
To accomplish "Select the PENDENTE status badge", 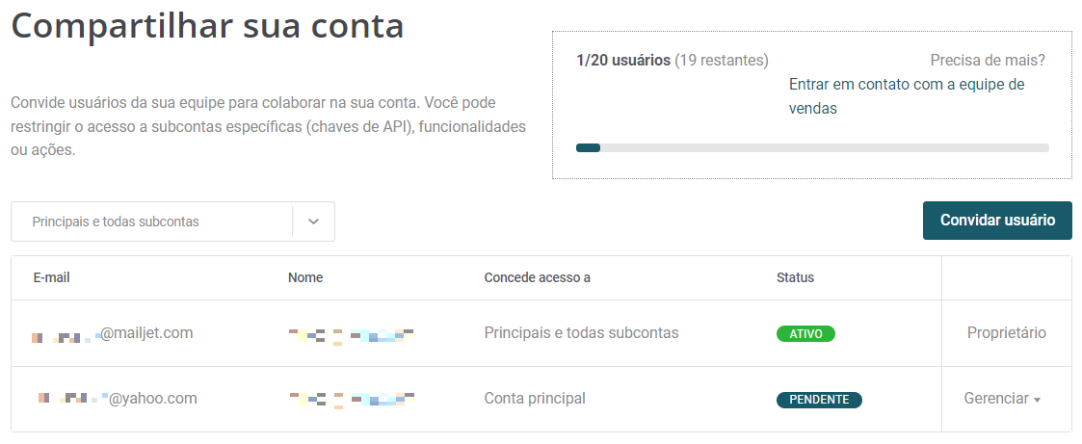I will click(x=819, y=400).
